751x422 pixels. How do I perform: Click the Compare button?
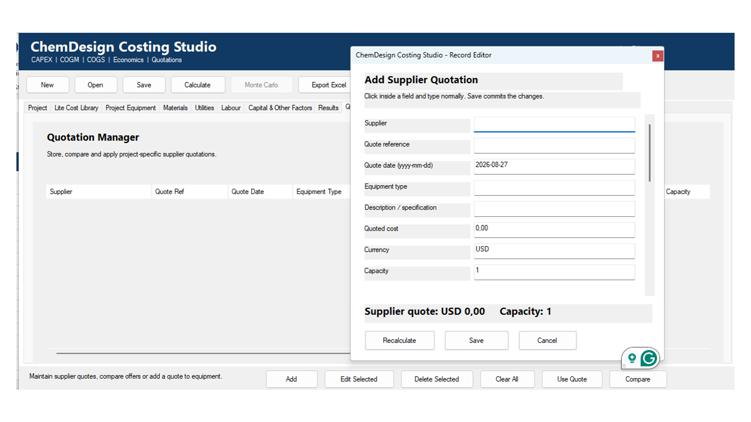pos(638,379)
